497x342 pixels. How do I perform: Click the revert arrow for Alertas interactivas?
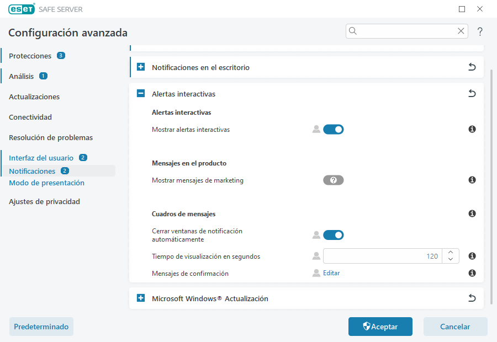472,93
